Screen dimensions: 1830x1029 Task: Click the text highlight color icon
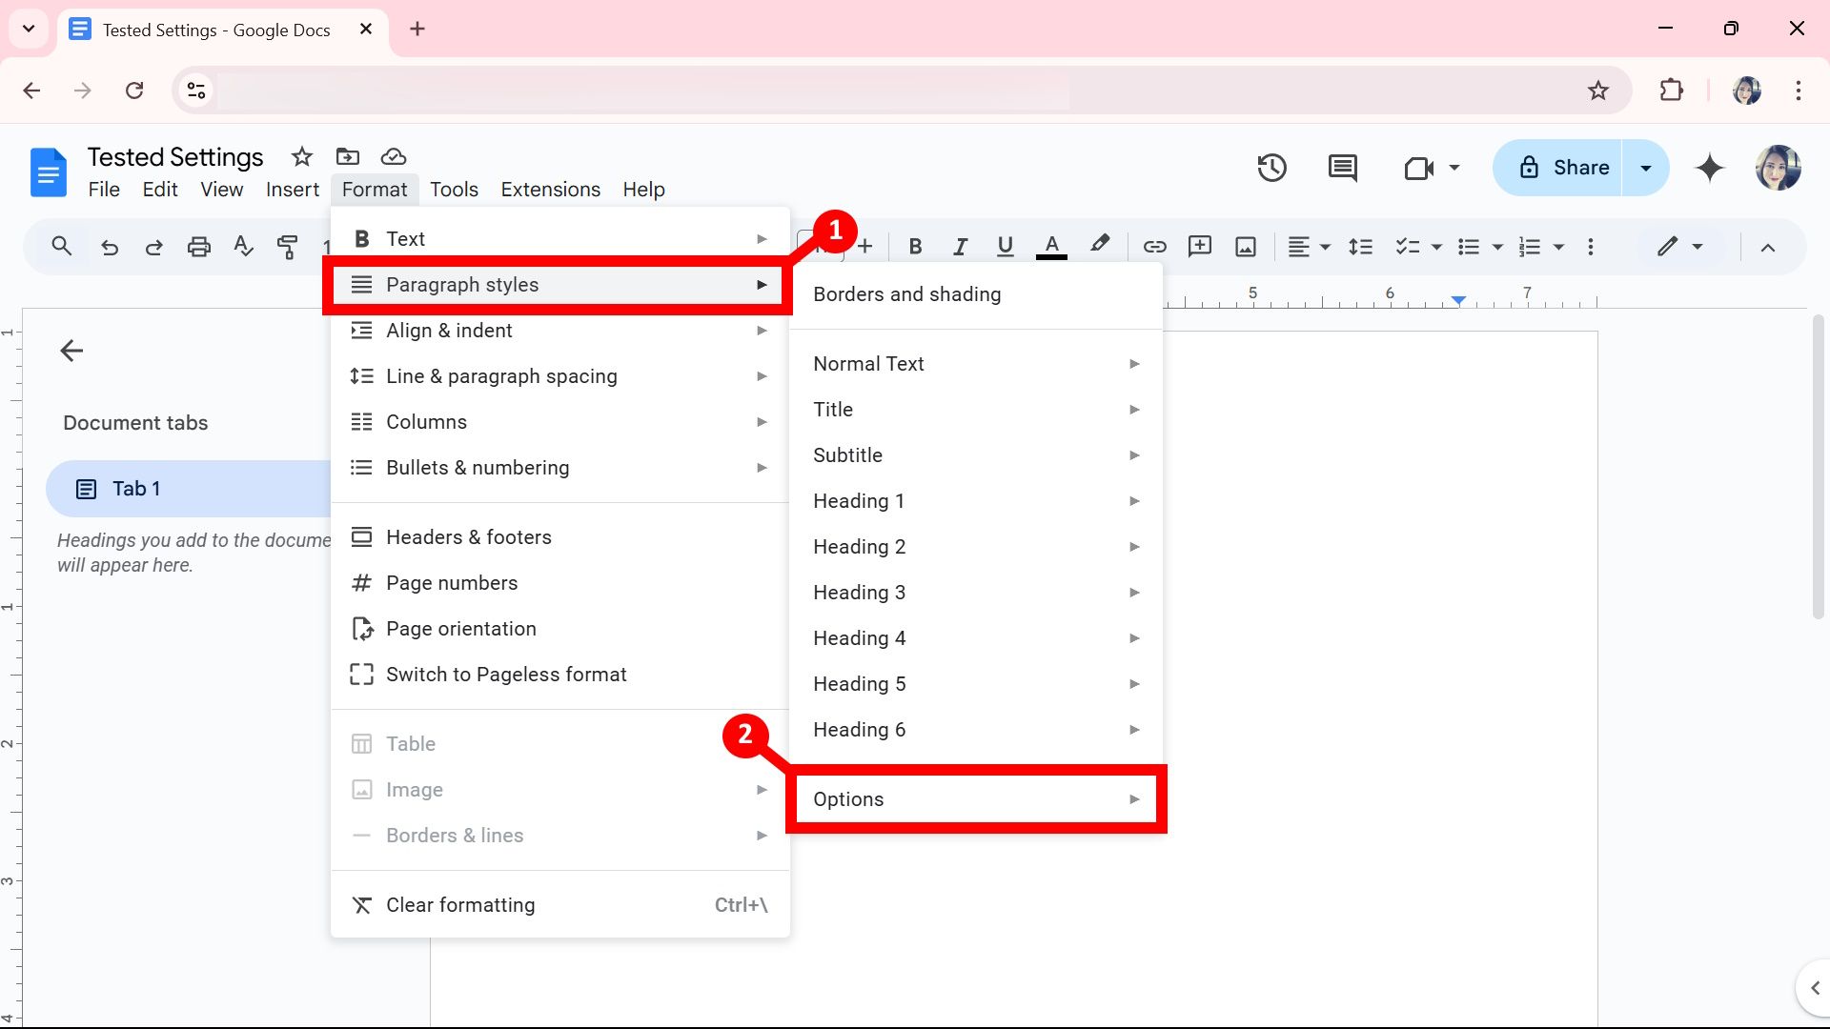1097,246
